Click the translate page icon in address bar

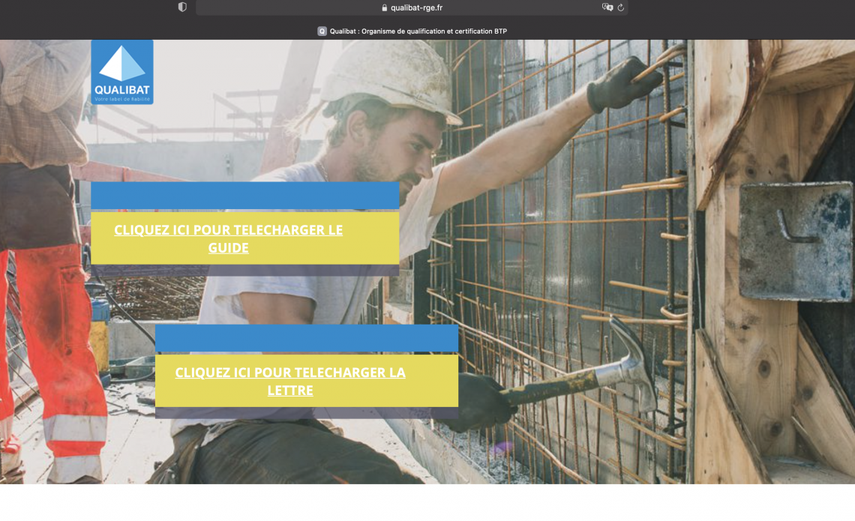[x=607, y=7]
